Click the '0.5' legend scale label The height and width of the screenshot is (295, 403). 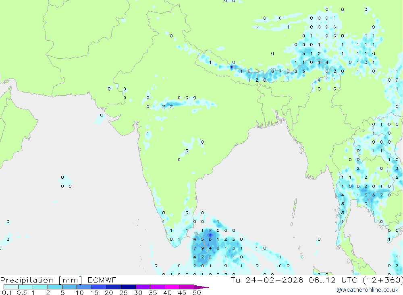22,293
